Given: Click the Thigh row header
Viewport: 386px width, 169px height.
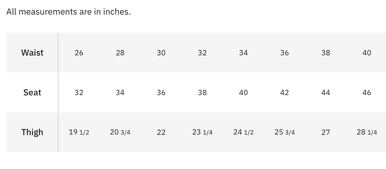Looking at the screenshot, I should tap(32, 132).
